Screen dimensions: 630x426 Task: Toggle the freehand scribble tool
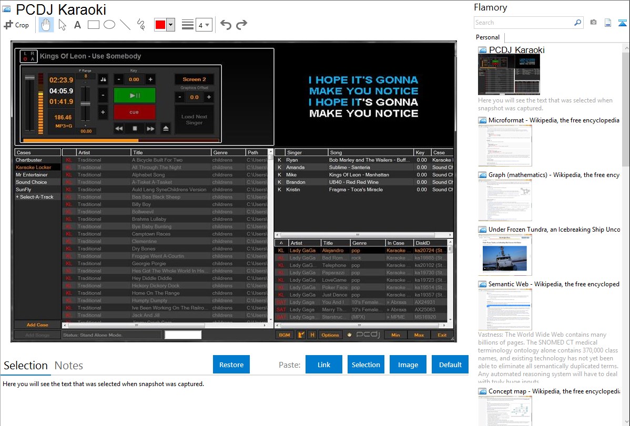coord(141,25)
